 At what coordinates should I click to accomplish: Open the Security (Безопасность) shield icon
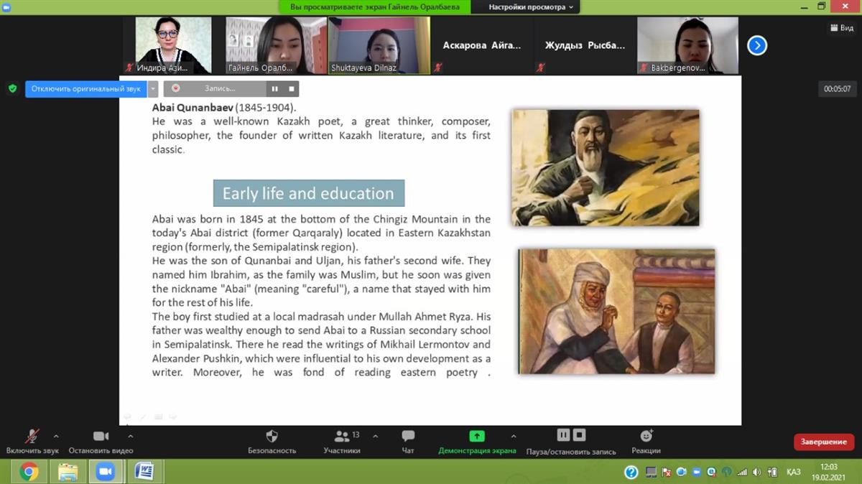(272, 437)
